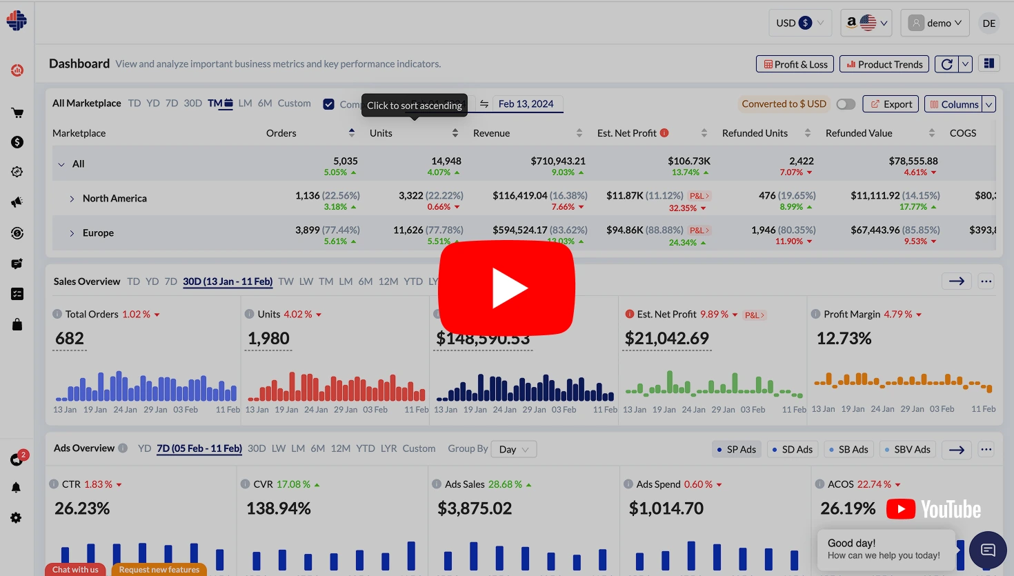Click the app logo in the sidebar

17,20
